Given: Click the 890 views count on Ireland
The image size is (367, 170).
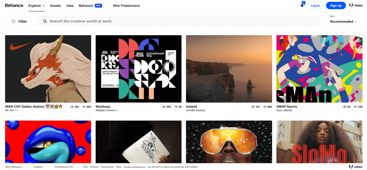Looking at the screenshot, I should [270, 107].
